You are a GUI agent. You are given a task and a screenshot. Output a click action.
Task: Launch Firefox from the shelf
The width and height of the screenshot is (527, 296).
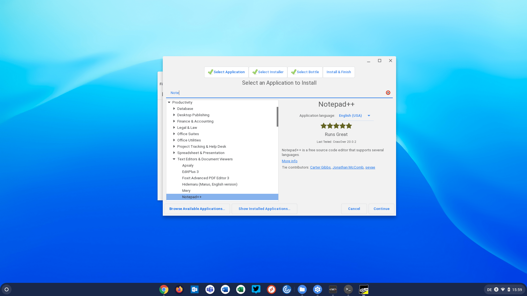click(179, 289)
